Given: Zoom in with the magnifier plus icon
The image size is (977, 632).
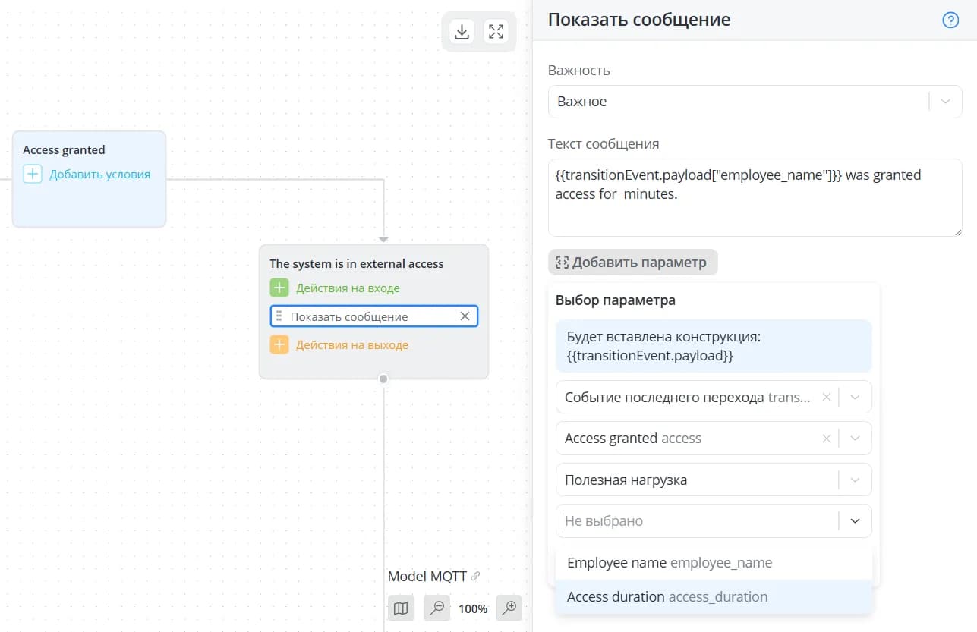Looking at the screenshot, I should click(509, 608).
